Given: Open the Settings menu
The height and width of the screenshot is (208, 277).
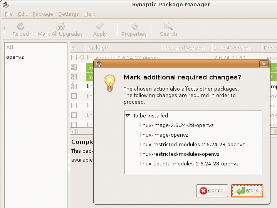Looking at the screenshot, I should (69, 14).
